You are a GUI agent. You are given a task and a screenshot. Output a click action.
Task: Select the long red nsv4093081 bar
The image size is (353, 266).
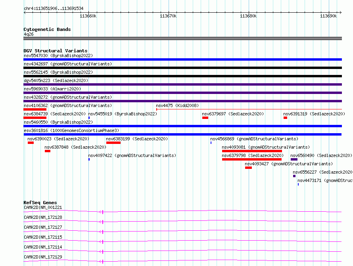coord(252,151)
